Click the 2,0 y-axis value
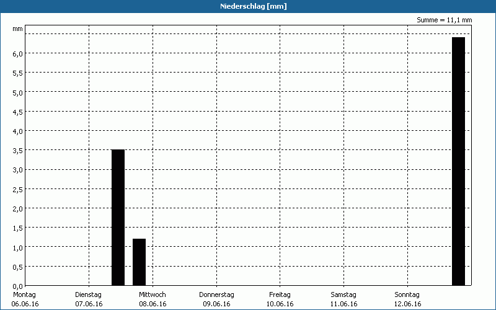 [x=18, y=209]
